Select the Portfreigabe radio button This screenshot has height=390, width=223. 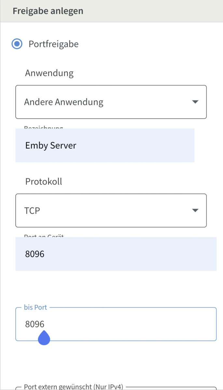pos(17,44)
